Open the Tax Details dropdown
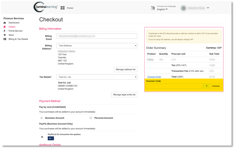 pyautogui.click(x=97, y=77)
